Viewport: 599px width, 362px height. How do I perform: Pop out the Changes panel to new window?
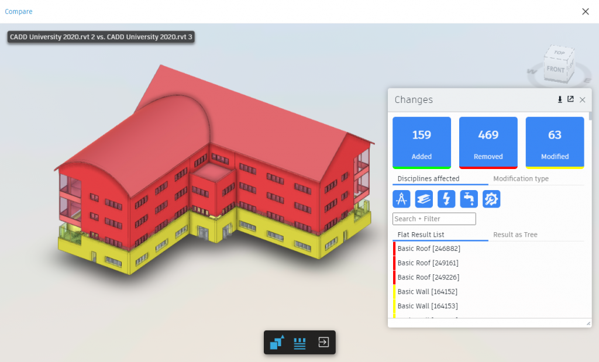click(570, 99)
